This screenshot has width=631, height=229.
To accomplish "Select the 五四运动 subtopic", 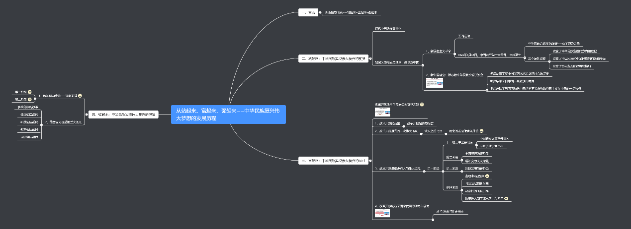I will (x=464, y=36).
